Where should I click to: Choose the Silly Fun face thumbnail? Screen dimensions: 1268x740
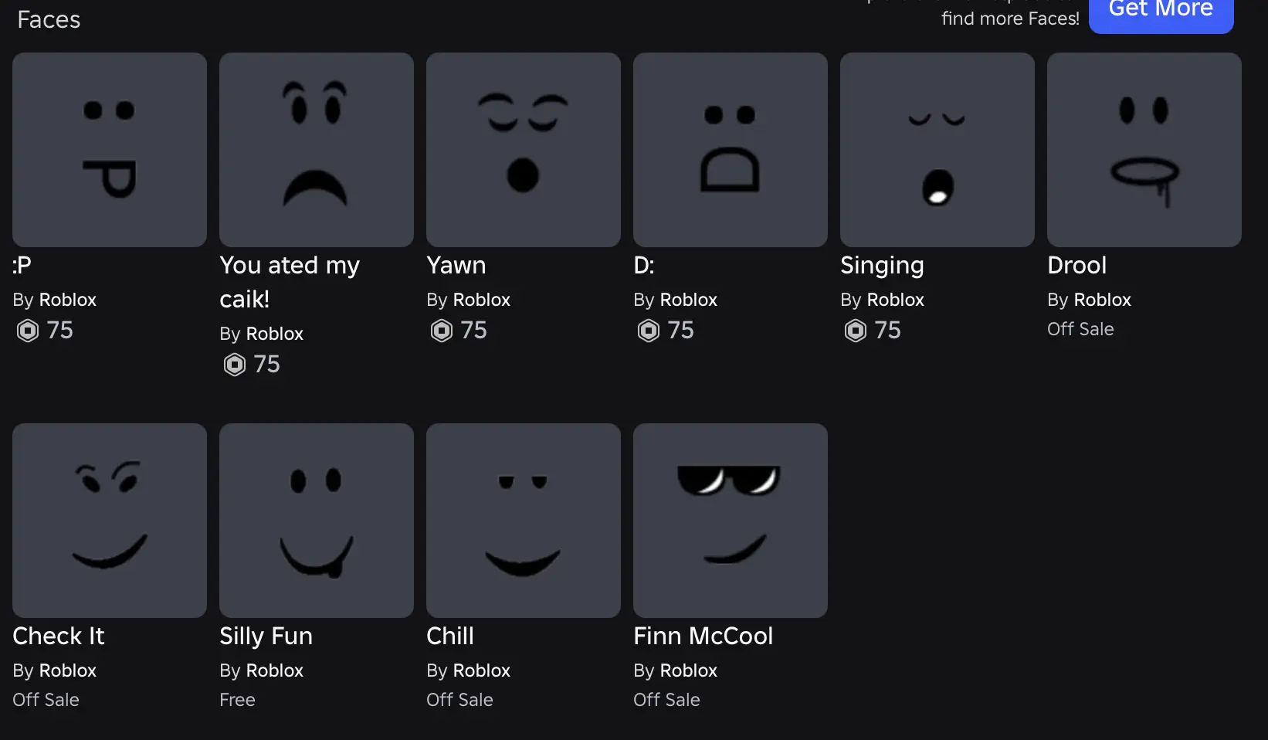[317, 521]
